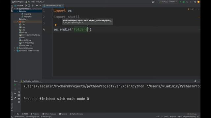The width and height of the screenshot is (211, 118).
Task: Rerun with green play icon in Run panel
Action: (x=15, y=85)
